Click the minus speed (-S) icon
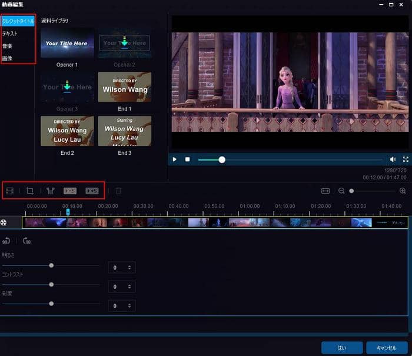 click(70, 191)
